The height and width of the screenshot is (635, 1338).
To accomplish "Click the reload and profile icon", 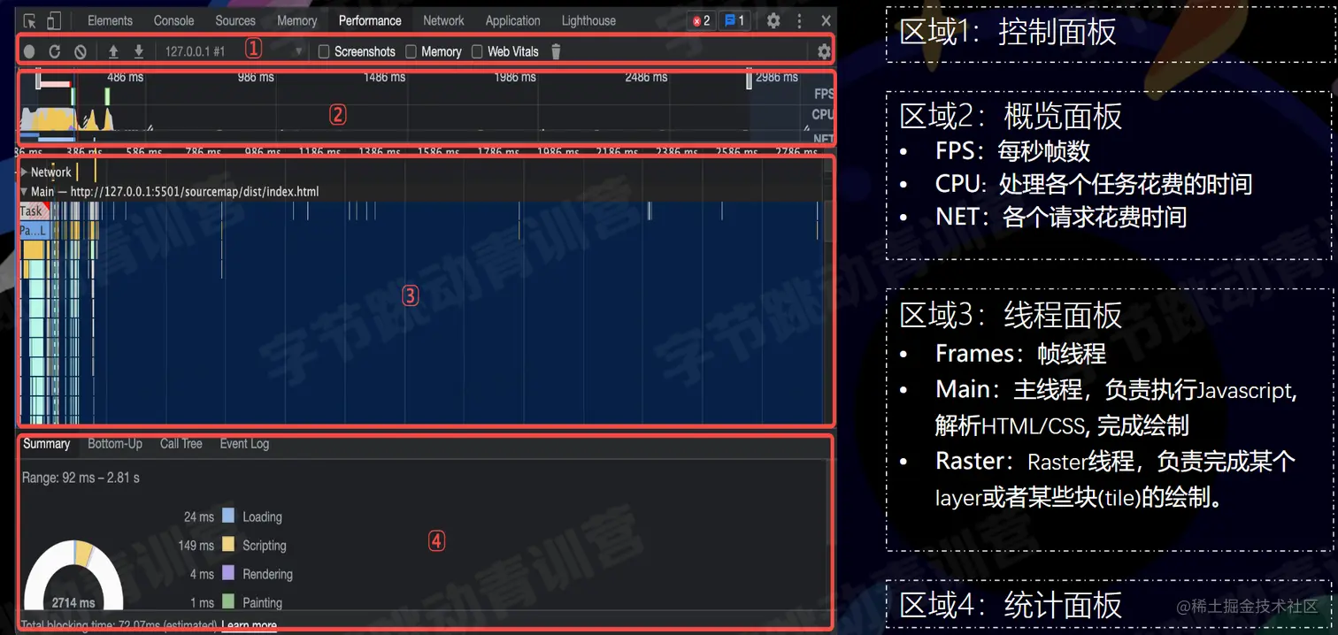I will coord(54,52).
